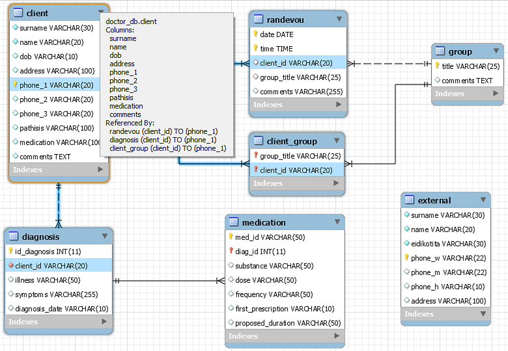Viewport: 508px width, 351px height.
Task: Click the diamond icon beside client surname
Action: click(15, 27)
